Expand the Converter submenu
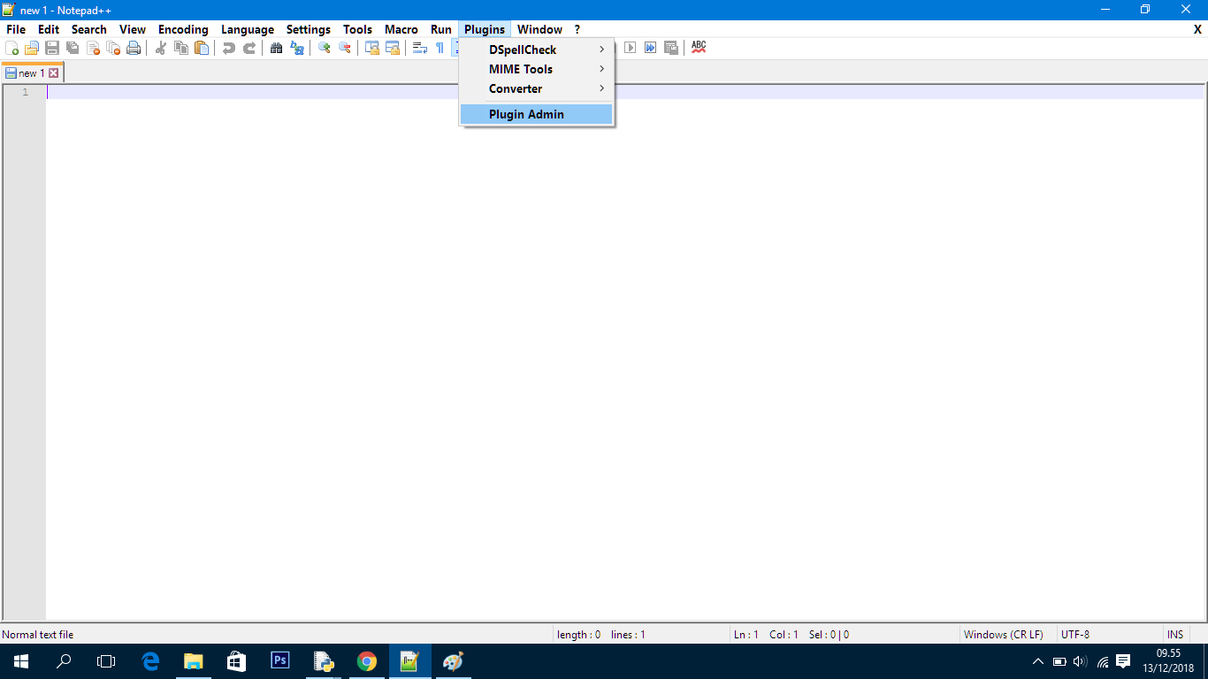1208x679 pixels. [536, 88]
